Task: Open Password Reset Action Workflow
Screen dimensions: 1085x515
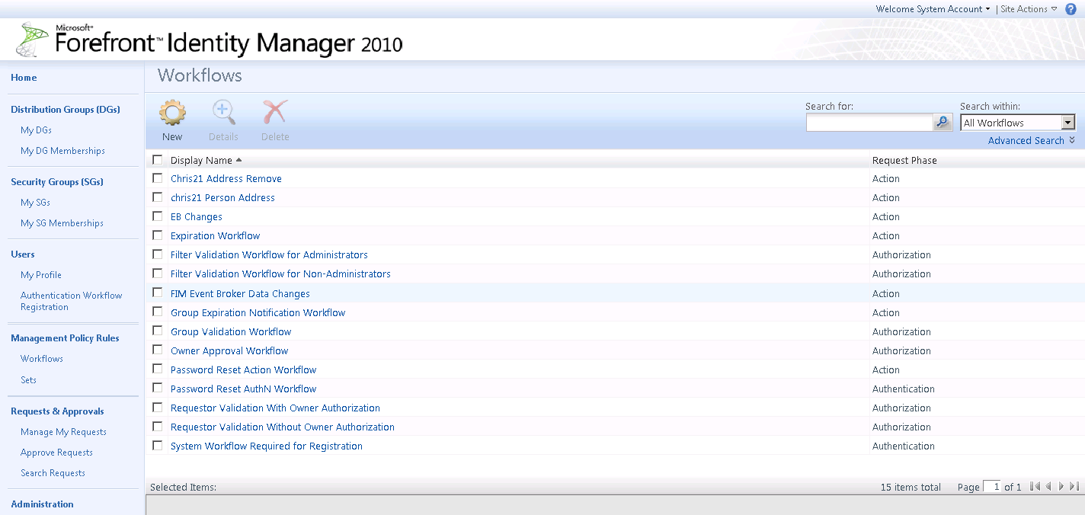Action: click(243, 370)
